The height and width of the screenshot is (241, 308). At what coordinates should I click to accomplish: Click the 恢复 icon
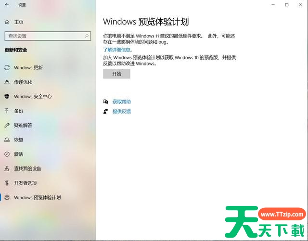pyautogui.click(x=7, y=140)
